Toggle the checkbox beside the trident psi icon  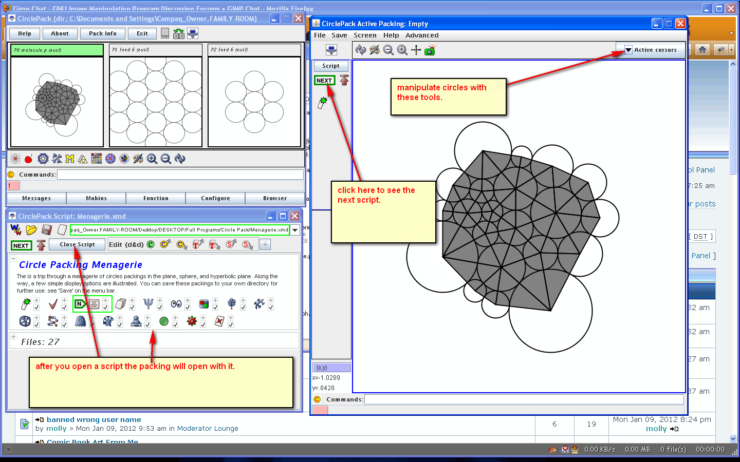[160, 307]
